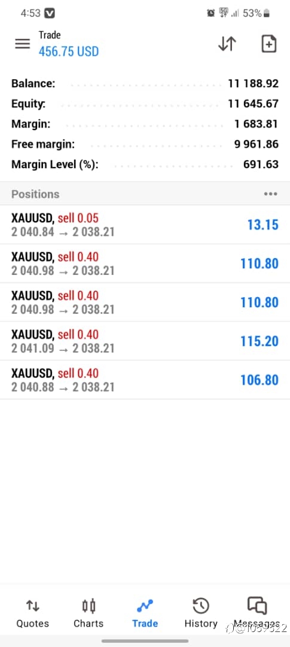Tap the Equity value 11 645.67
This screenshot has width=290, height=647.
pos(254,104)
